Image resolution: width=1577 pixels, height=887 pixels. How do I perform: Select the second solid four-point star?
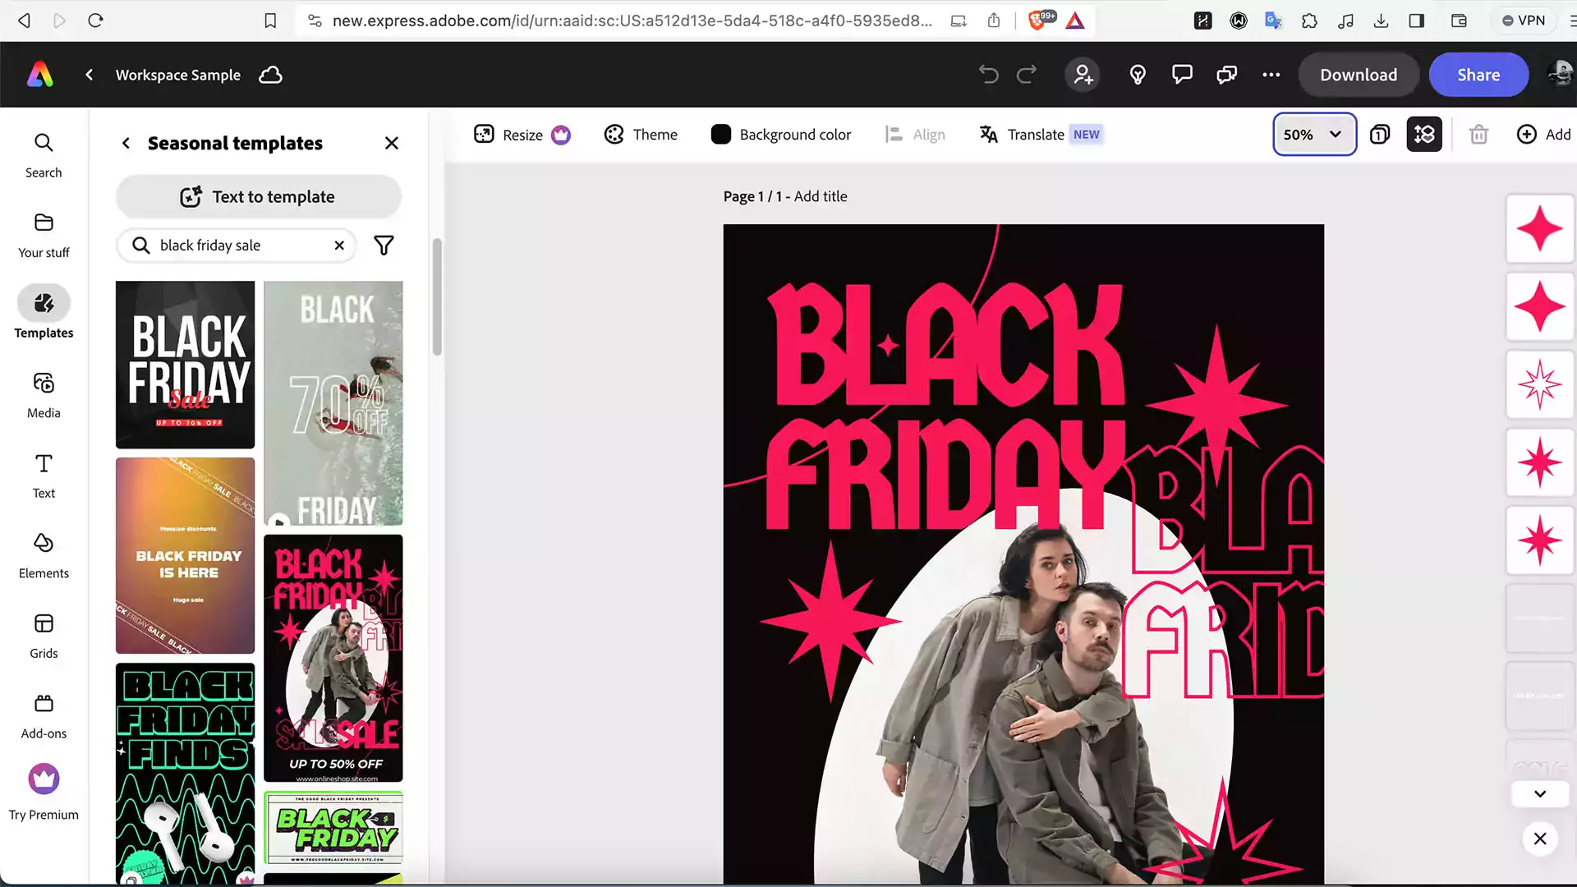pyautogui.click(x=1540, y=306)
